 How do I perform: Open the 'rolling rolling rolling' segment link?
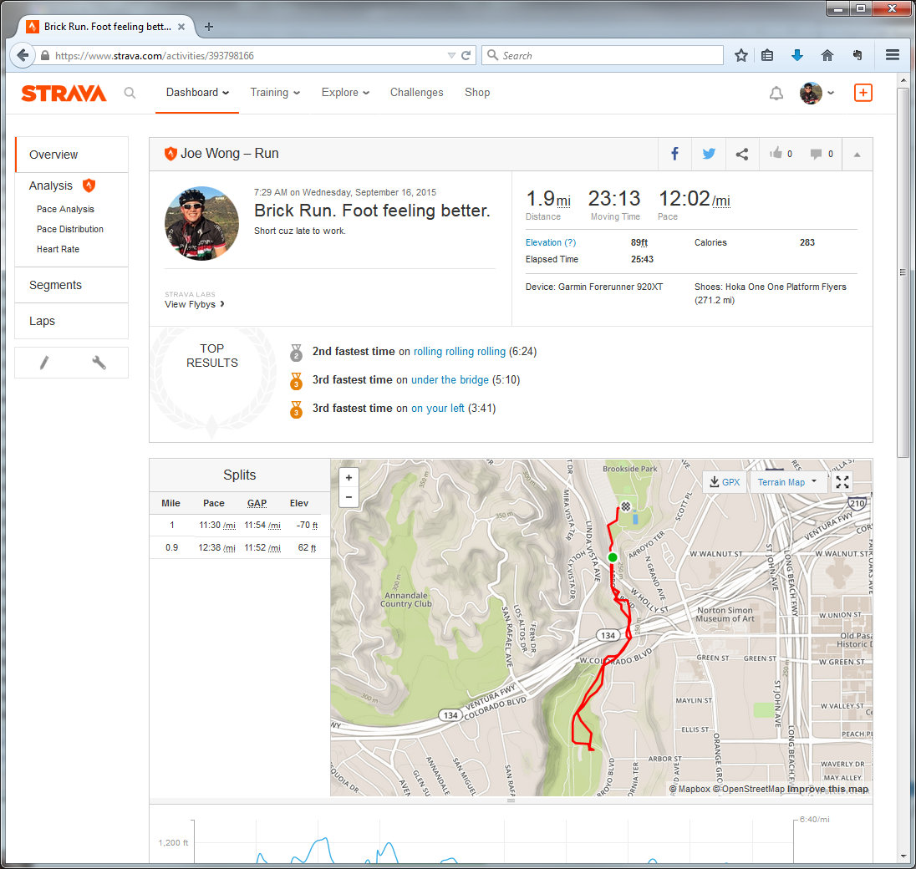point(459,352)
